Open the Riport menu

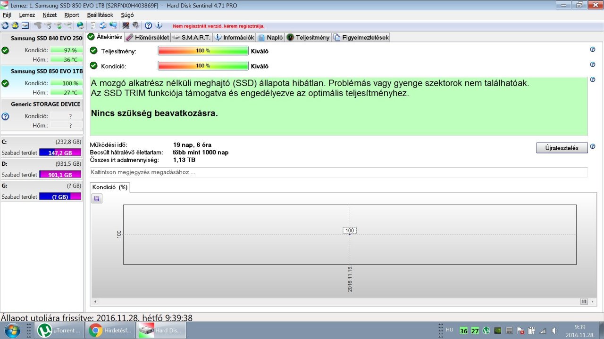[72, 15]
